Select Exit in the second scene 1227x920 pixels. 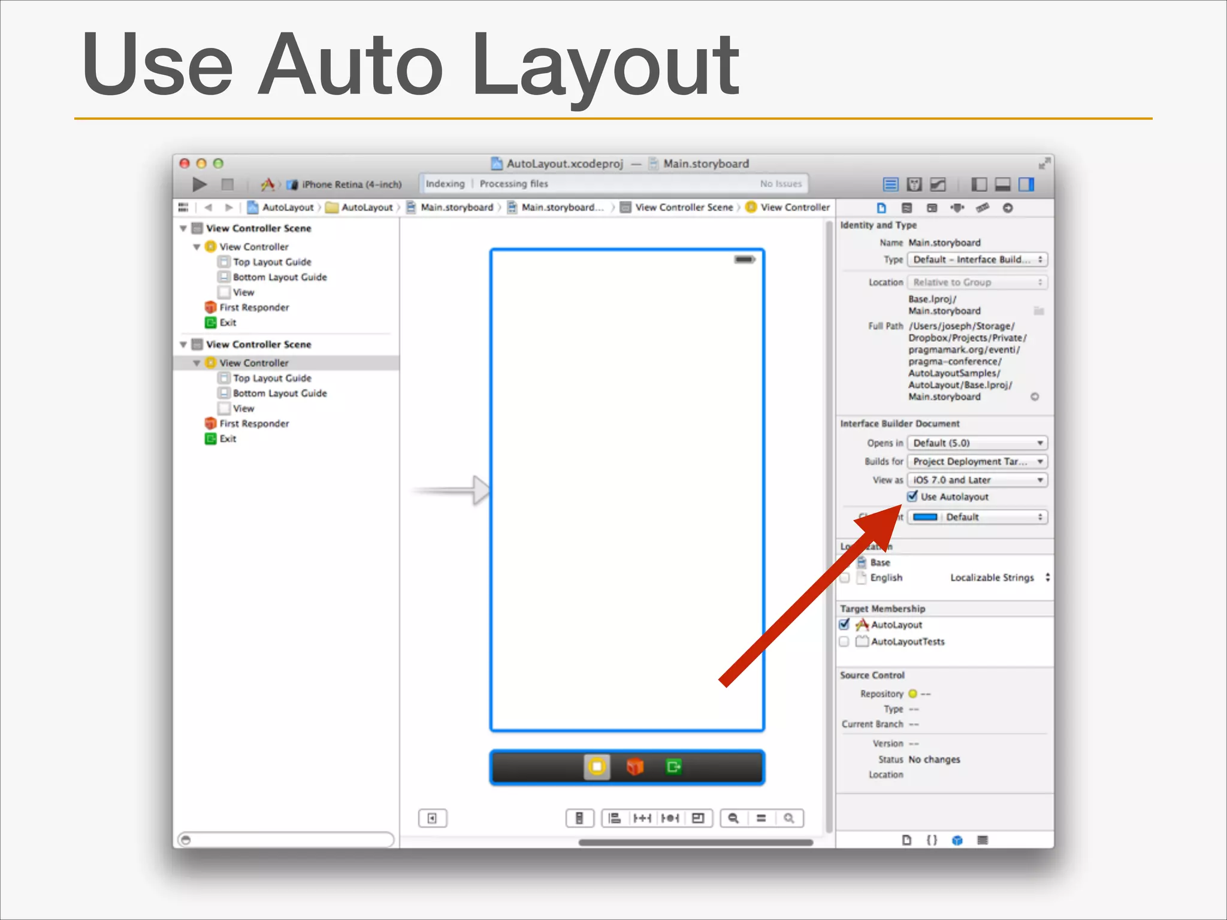click(x=228, y=438)
